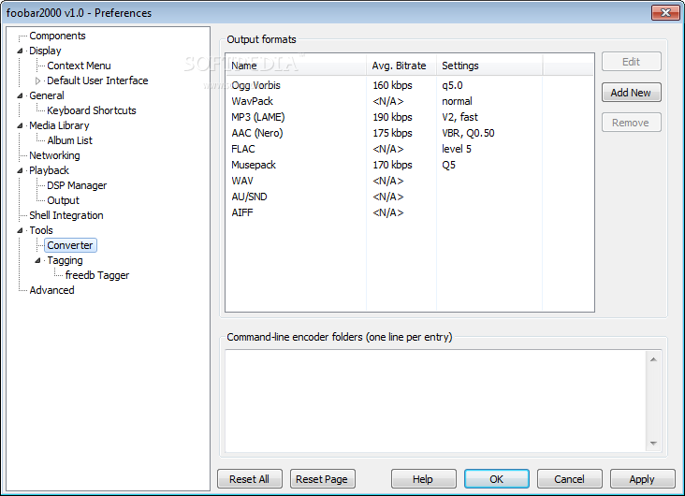Viewport: 685px width, 496px height.
Task: Select the FLAC format row
Action: click(x=410, y=149)
